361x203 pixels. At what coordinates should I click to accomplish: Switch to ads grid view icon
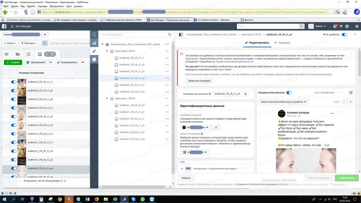coord(28,54)
